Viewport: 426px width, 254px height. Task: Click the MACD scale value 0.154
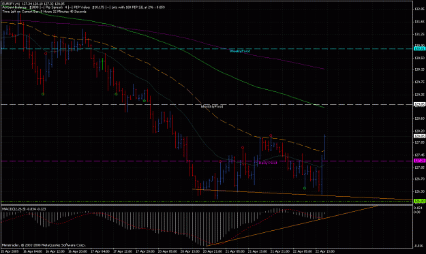coord(419,208)
